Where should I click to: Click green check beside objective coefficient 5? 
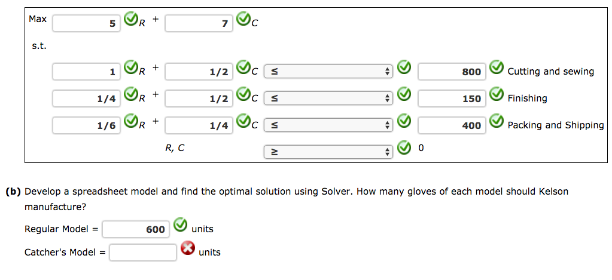(x=131, y=21)
